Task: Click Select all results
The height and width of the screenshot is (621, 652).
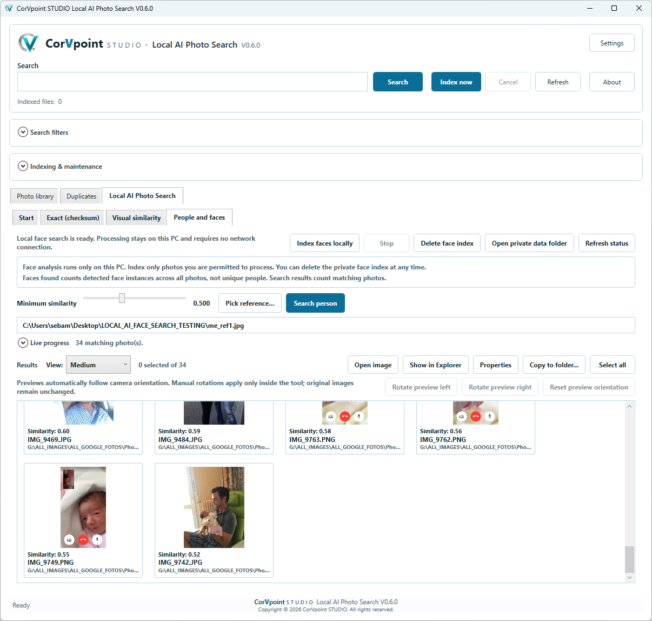Action: 613,365
